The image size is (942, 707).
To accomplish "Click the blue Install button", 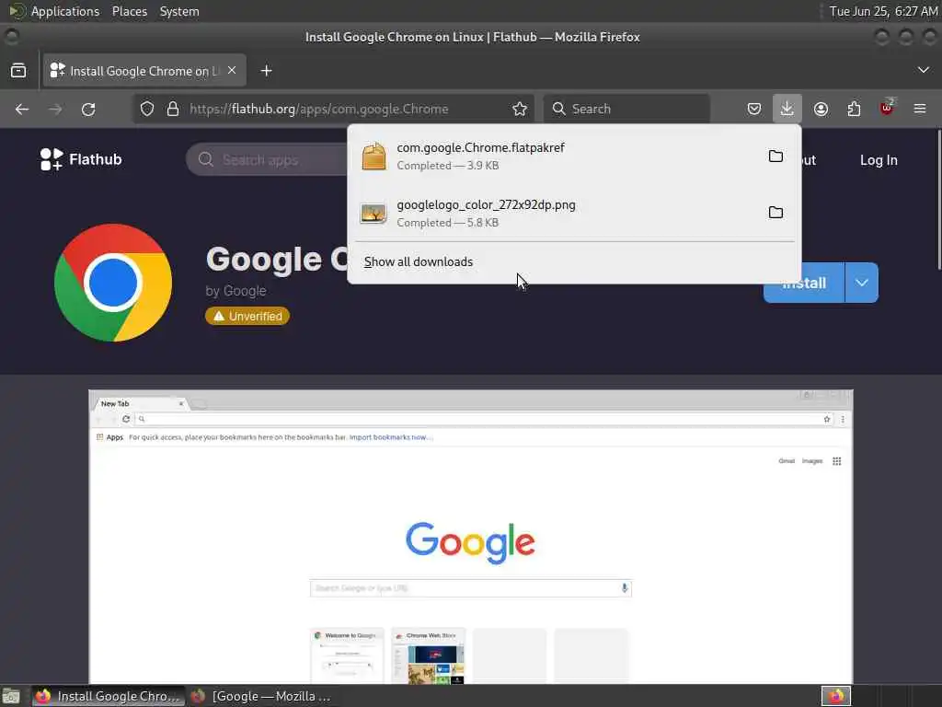I will click(x=804, y=283).
